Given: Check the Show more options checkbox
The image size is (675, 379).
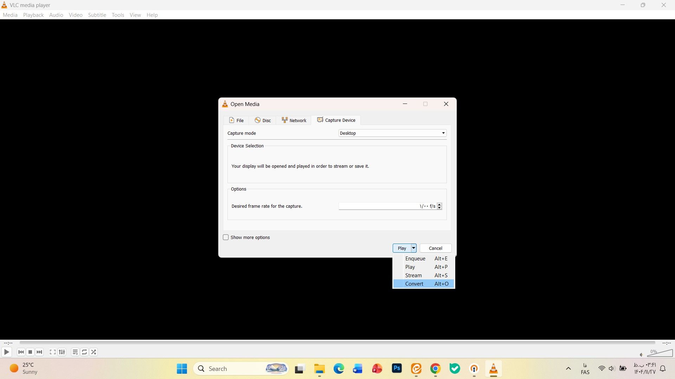Looking at the screenshot, I should point(225,237).
